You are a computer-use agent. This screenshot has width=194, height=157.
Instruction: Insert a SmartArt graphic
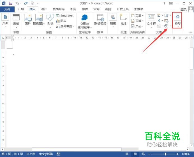point(65,16)
